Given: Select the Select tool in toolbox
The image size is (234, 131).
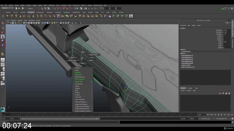Looking at the screenshot, I should [x=3, y=23].
